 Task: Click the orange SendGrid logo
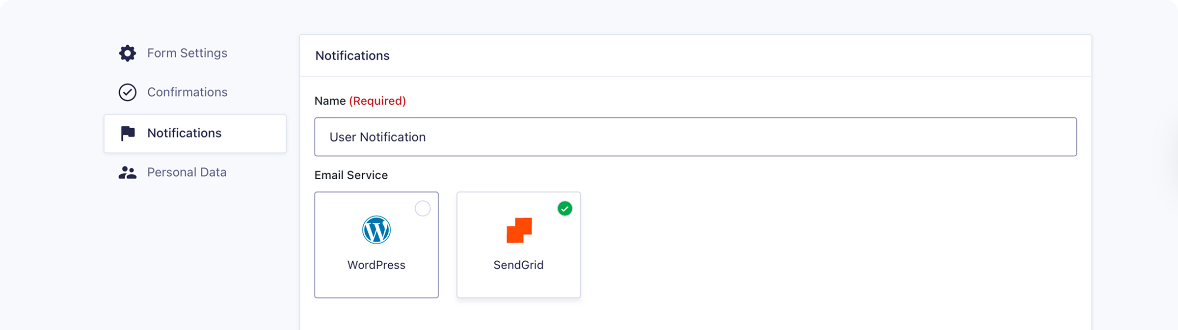coord(519,230)
